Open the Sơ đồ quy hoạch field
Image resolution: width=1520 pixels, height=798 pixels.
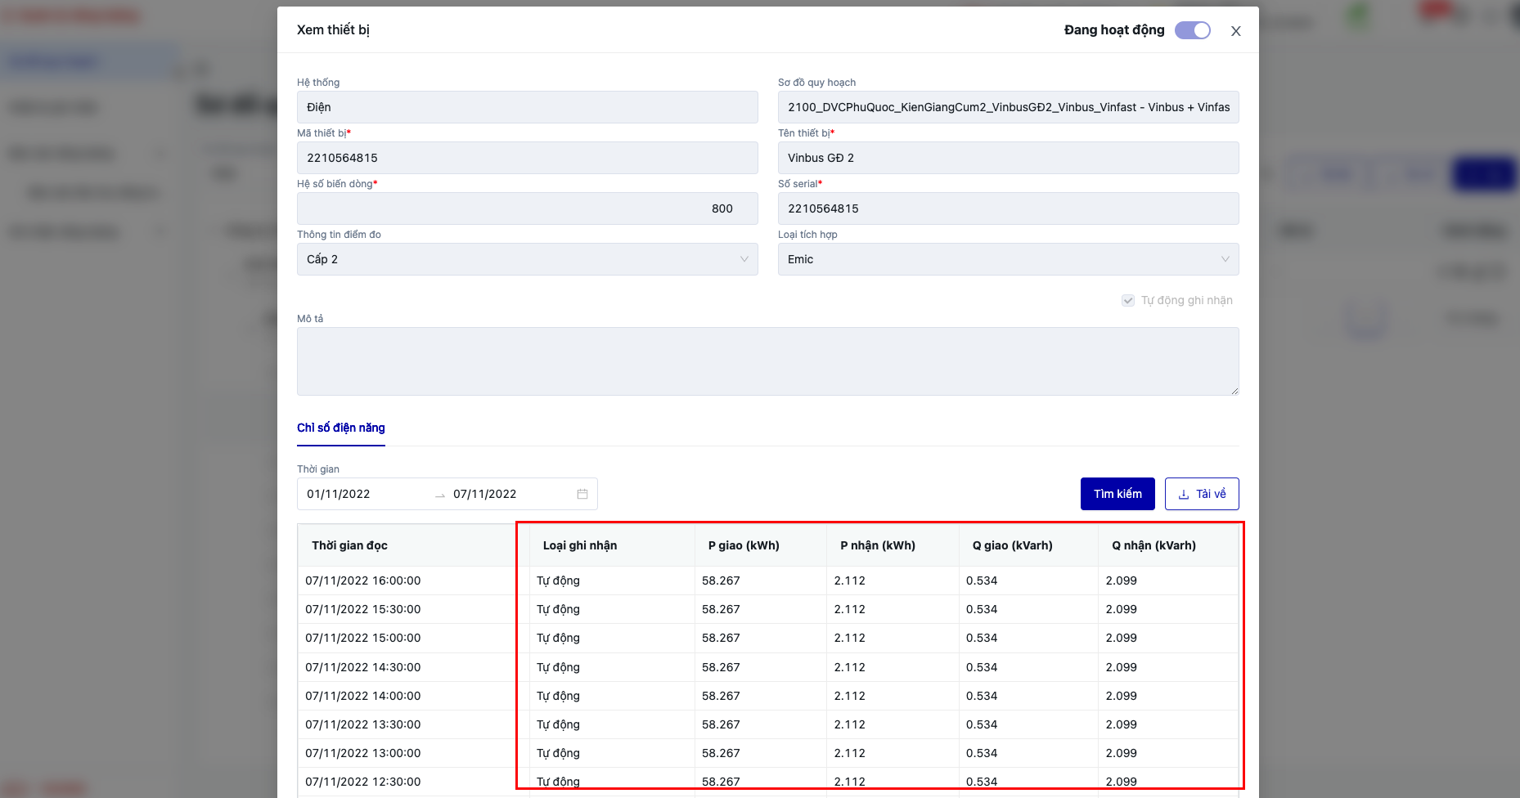coord(1008,107)
